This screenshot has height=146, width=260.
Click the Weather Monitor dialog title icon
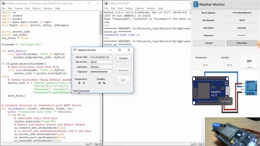click(x=75, y=50)
